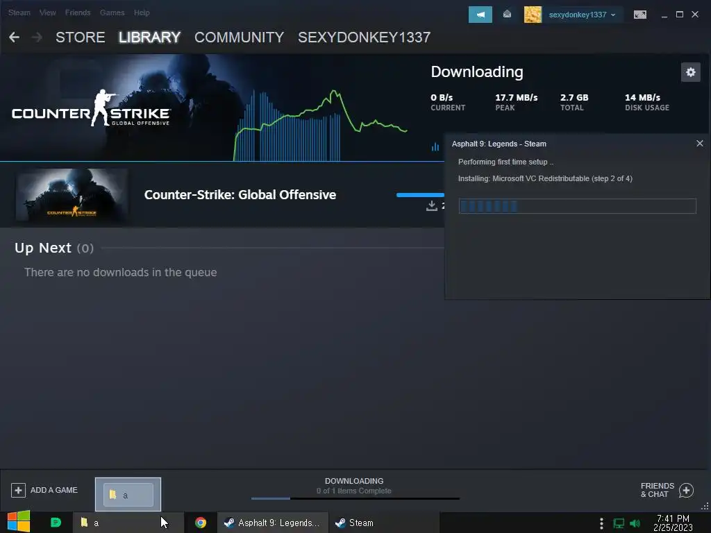Expand sexydonkey1337 account dropdown

click(614, 15)
